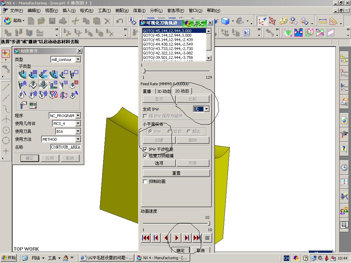Click the Cut scissors icon
This screenshot has width=351, height=263.
click(x=75, y=21)
